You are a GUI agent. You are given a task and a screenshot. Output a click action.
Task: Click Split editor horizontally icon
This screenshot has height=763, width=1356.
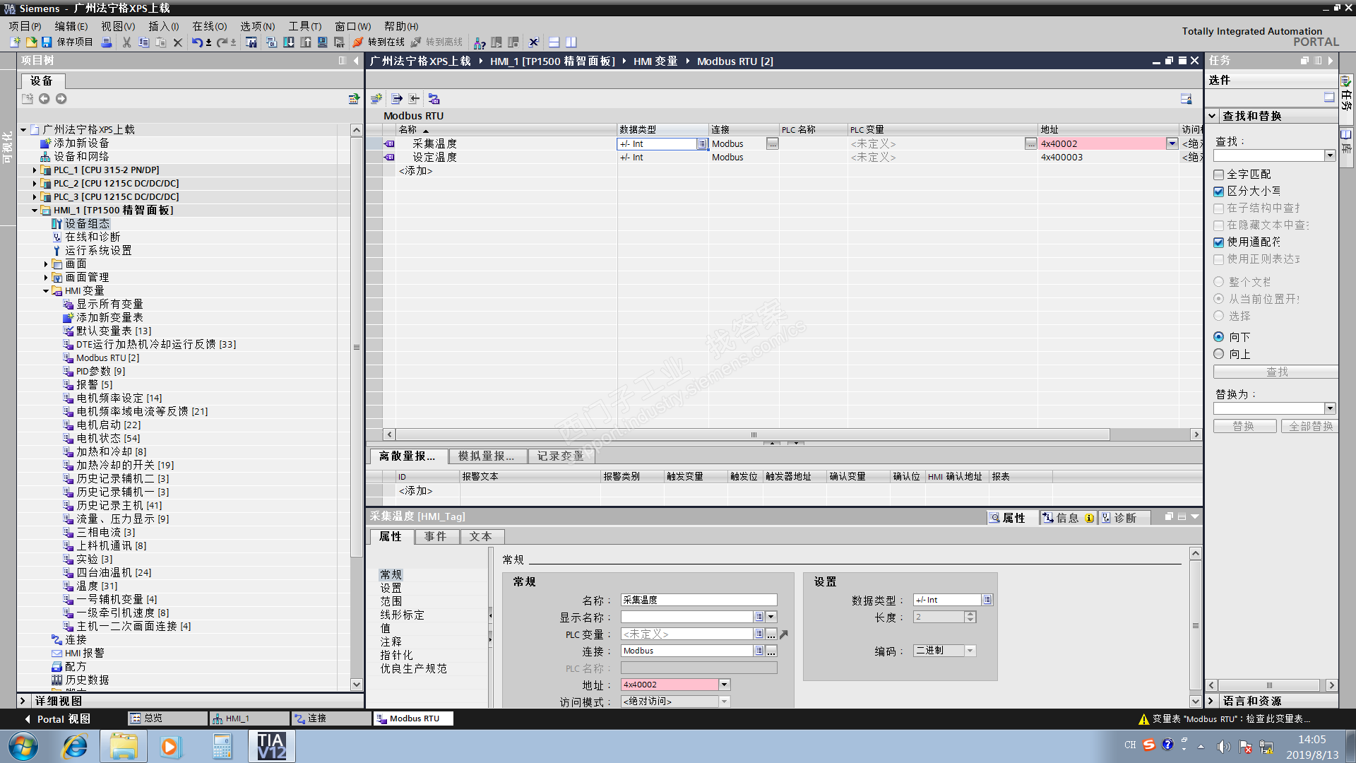[x=554, y=42]
